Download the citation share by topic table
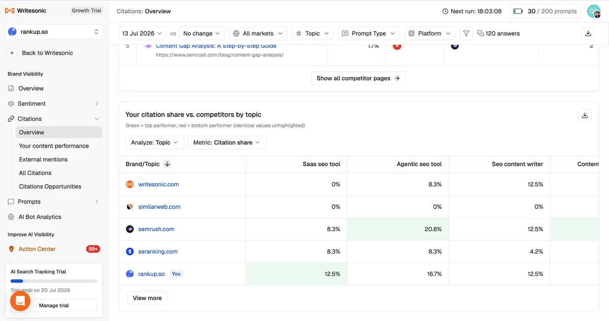Image resolution: width=609 pixels, height=321 pixels. pos(585,116)
